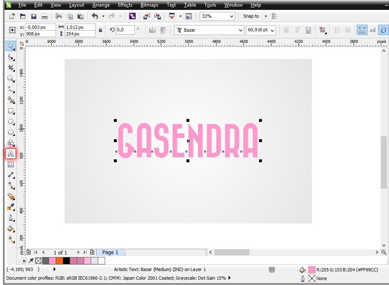The height and width of the screenshot is (285, 389).
Task: Select the Ellipse tool
Action: [11, 122]
